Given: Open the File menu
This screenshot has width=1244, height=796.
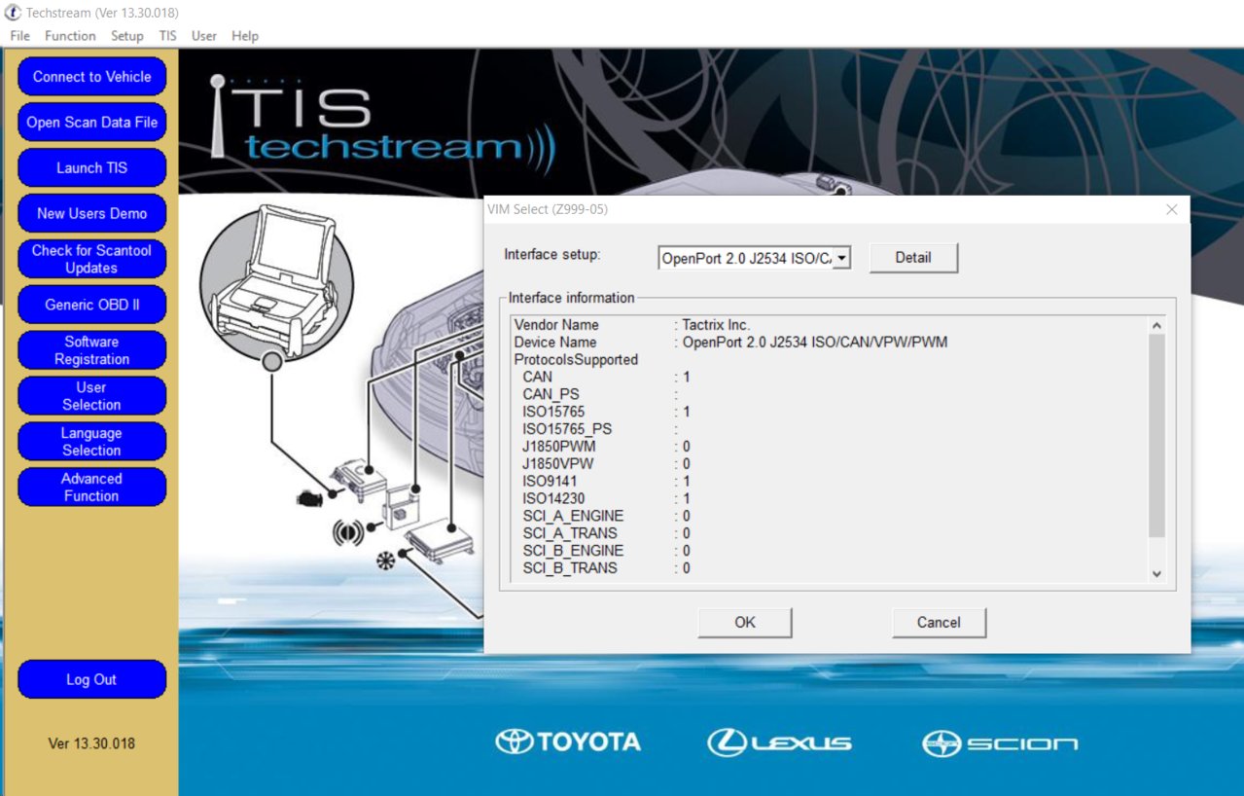Looking at the screenshot, I should pyautogui.click(x=19, y=36).
